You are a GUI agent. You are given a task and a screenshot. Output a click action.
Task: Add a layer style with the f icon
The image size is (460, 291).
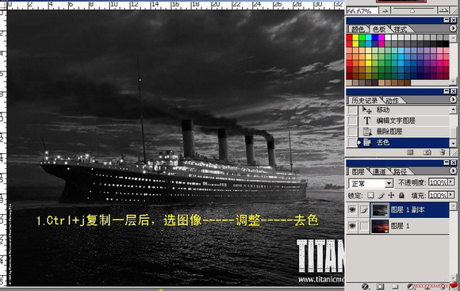point(366,286)
